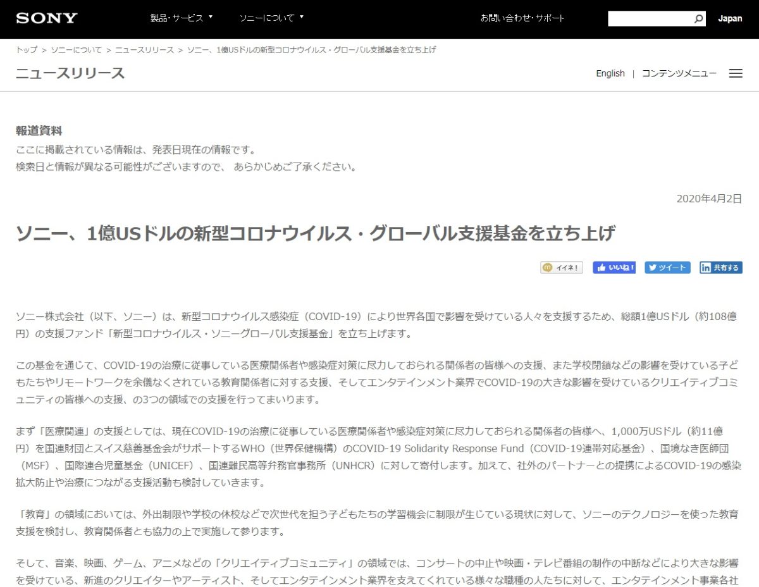This screenshot has width=759, height=587.
Task: Click the headline ソニー、1億USドルの新型コロナウイルス
Action: click(315, 233)
